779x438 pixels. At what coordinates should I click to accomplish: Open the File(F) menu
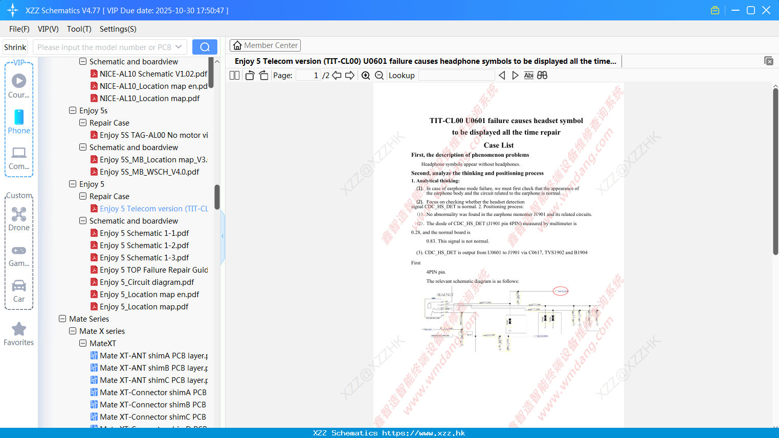19,29
